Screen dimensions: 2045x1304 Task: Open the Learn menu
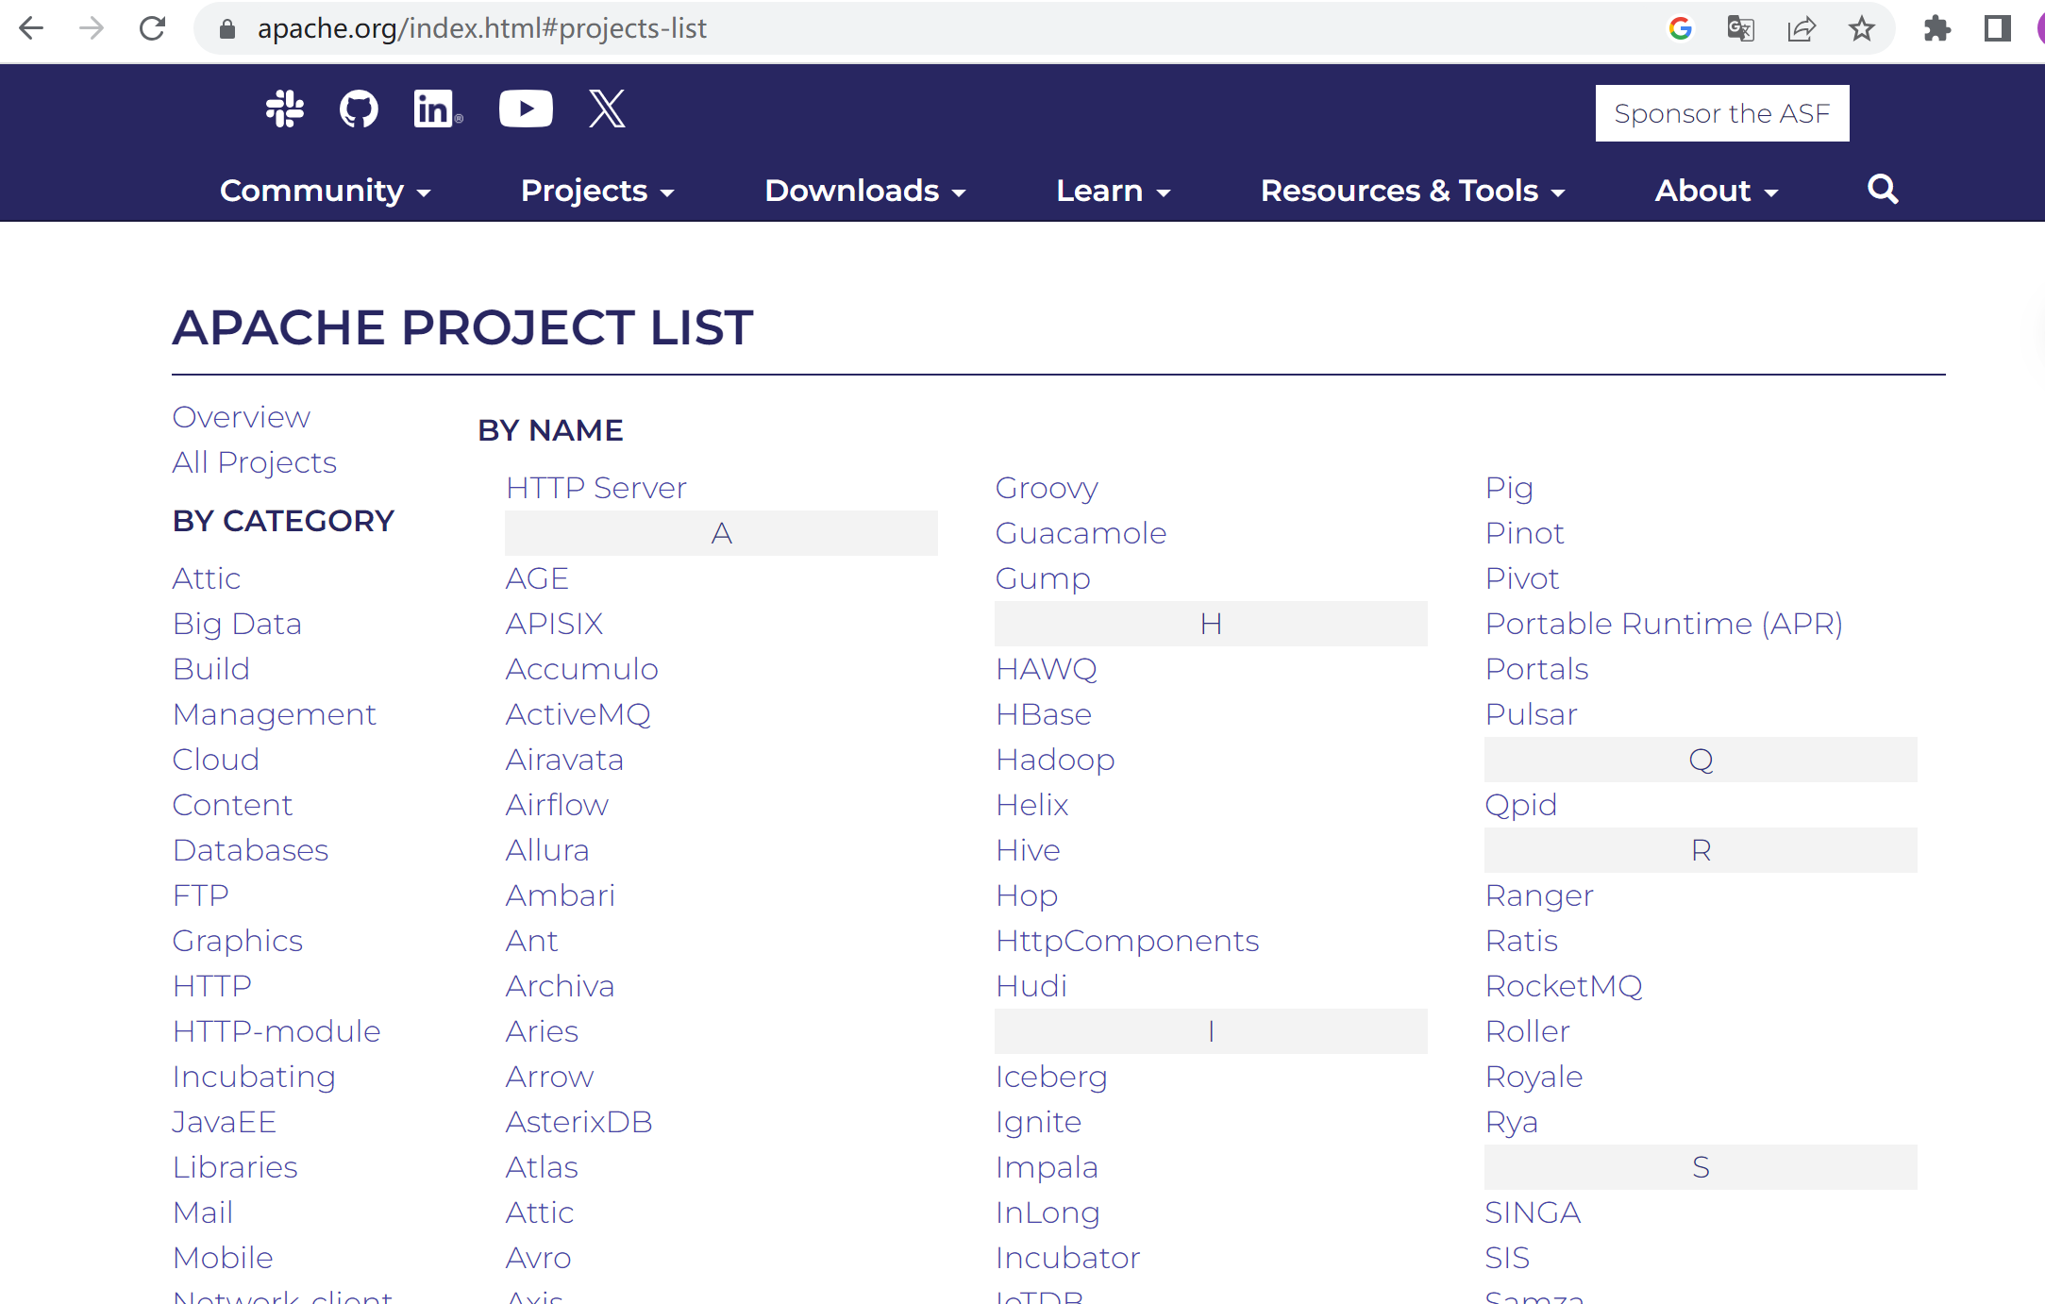tap(1113, 191)
